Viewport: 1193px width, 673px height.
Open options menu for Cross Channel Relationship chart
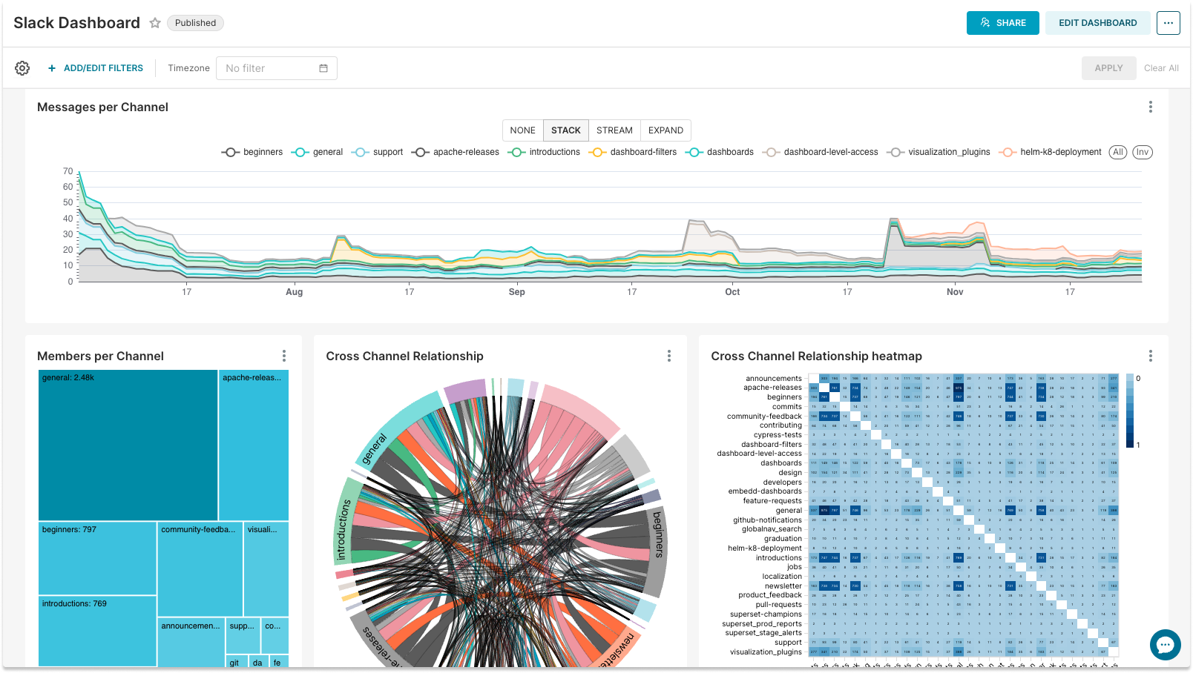[669, 356]
